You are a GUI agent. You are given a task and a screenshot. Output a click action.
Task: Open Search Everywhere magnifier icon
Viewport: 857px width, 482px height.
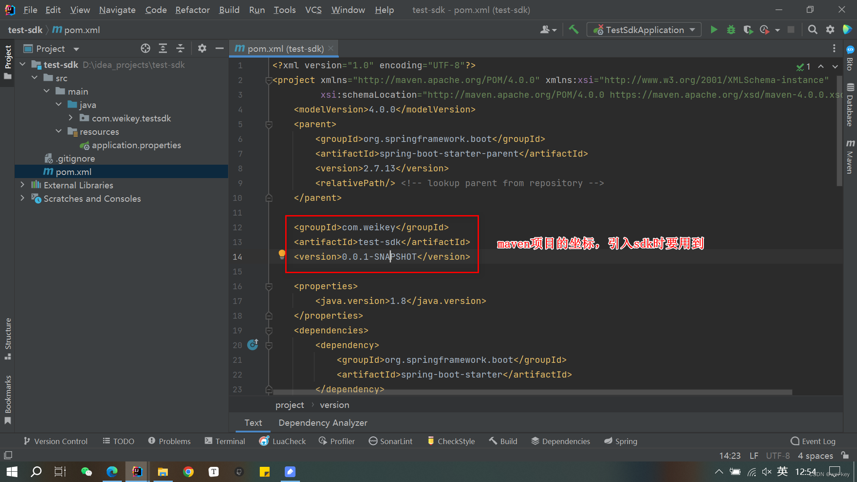pyautogui.click(x=813, y=30)
